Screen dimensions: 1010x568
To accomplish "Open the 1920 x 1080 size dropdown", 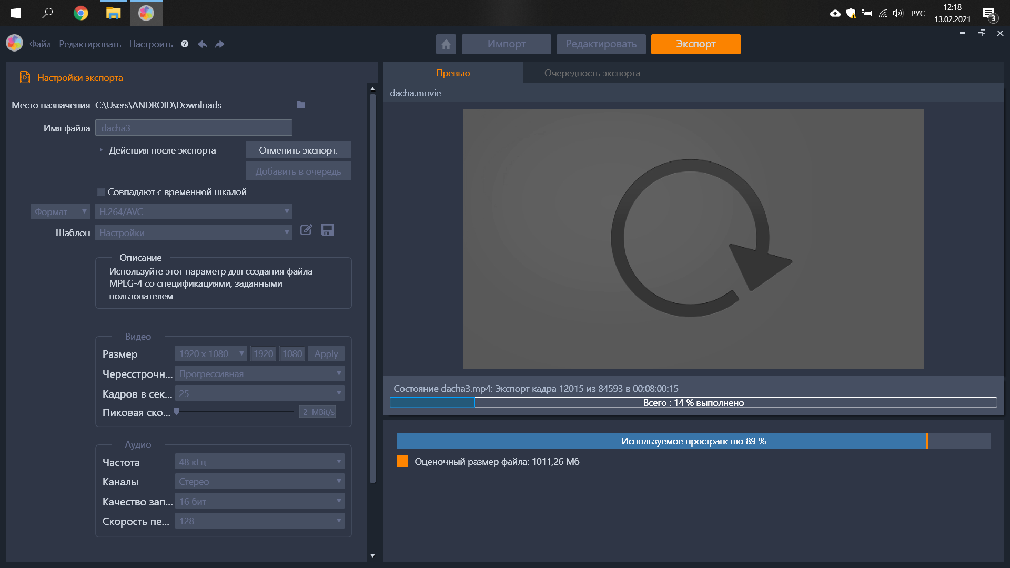I will tap(211, 353).
